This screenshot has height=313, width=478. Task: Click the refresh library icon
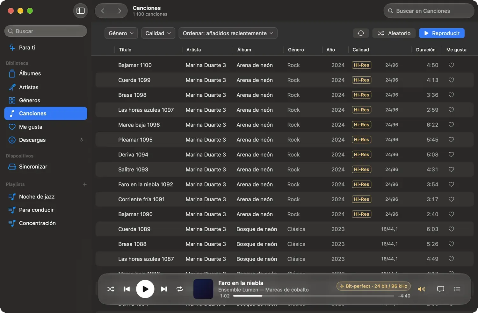click(x=361, y=33)
